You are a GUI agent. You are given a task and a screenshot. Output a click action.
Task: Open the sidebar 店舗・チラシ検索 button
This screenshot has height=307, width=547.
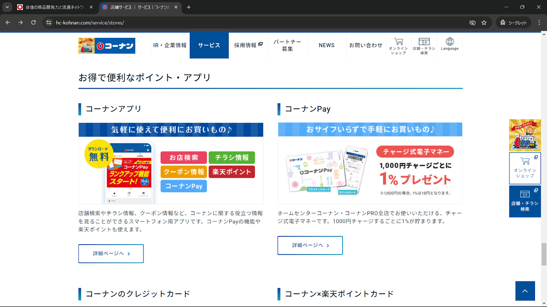click(525, 201)
